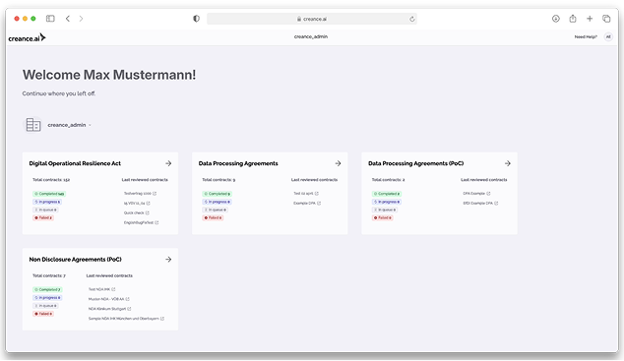Viewport: 624px width, 361px height.
Task: Click external-link icon beside NDA Klinikum Stuttgart
Action: point(129,309)
